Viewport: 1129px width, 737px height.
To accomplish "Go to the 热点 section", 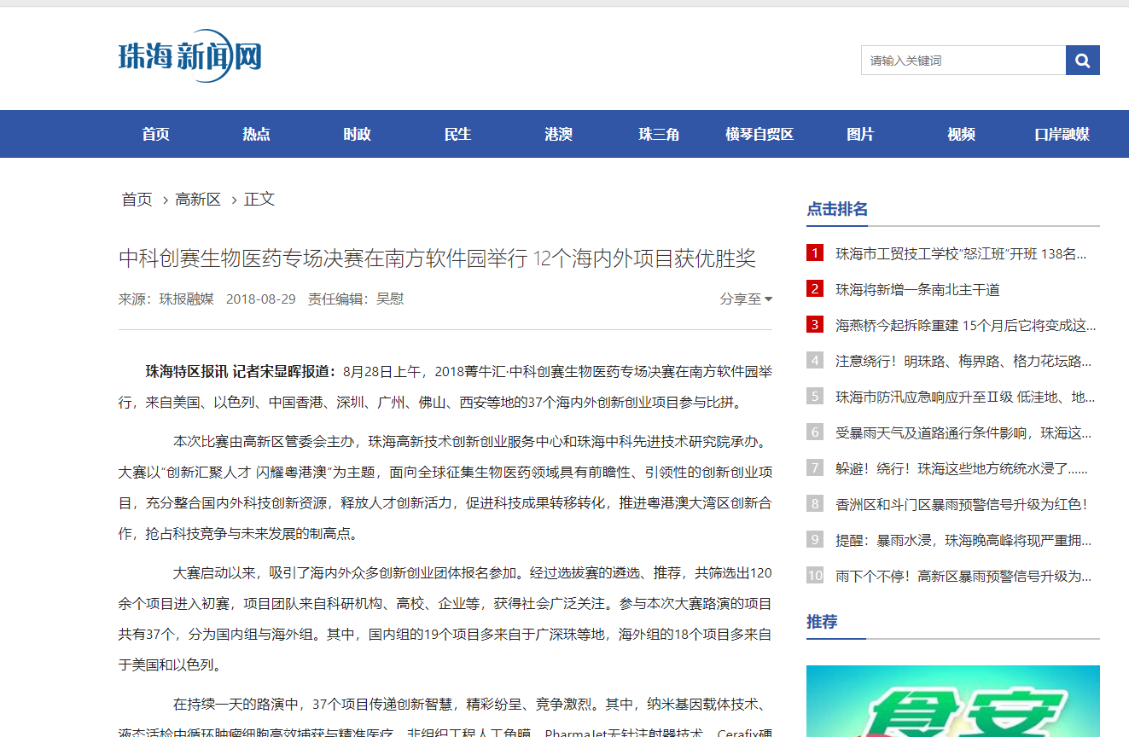I will pyautogui.click(x=256, y=134).
